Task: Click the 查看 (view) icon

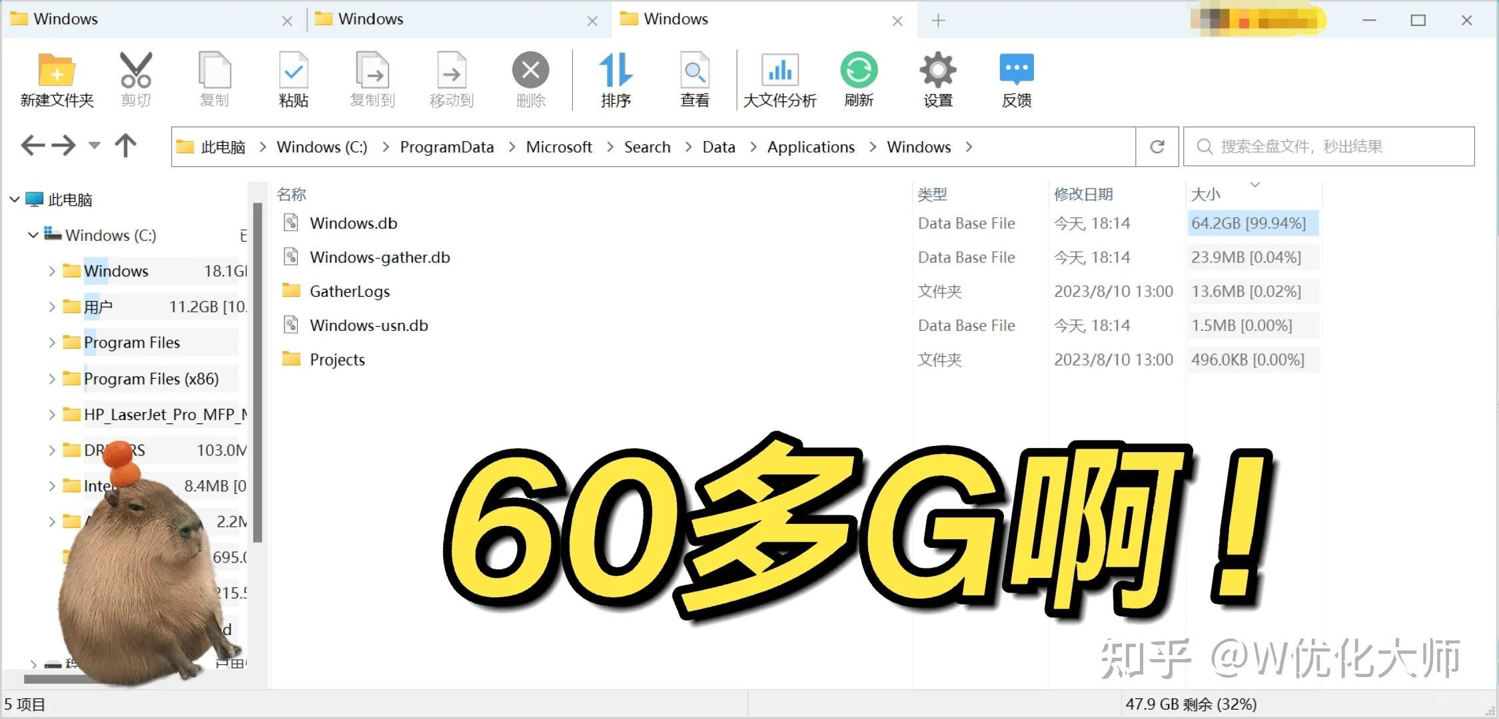Action: [694, 79]
